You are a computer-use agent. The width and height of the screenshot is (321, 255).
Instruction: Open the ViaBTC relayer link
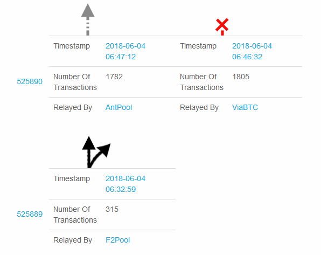[245, 107]
